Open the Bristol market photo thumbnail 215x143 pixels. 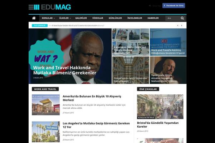click(160, 107)
